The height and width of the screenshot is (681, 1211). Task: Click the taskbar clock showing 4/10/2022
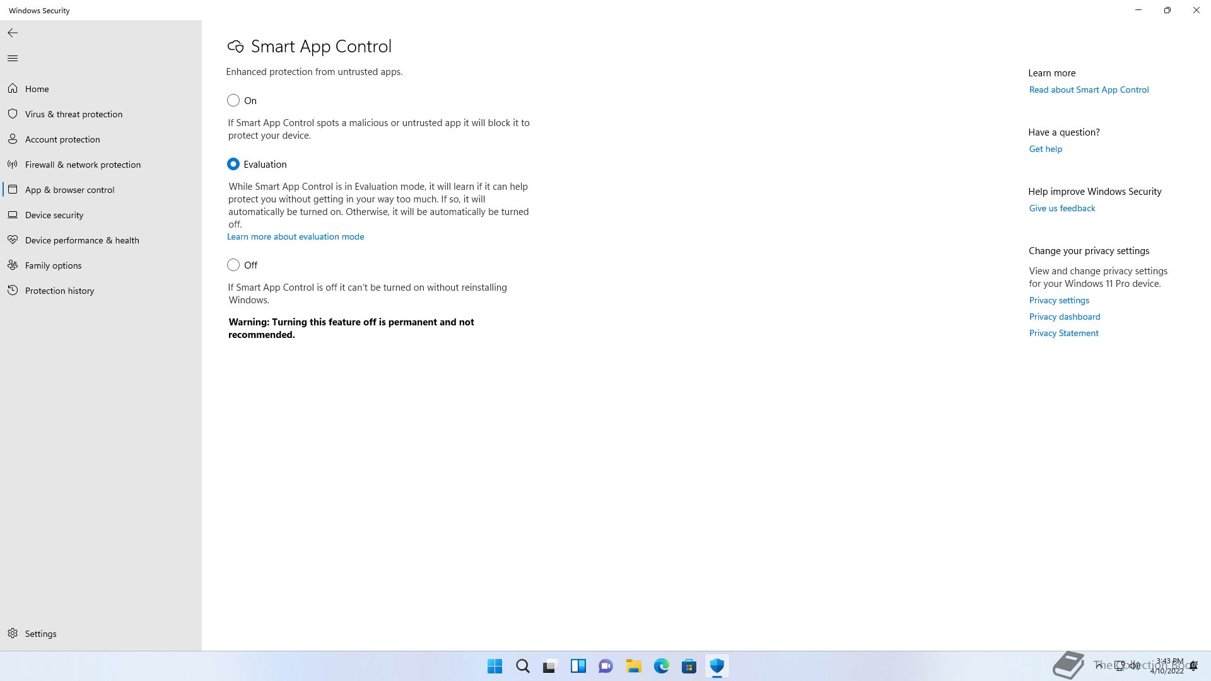tap(1167, 666)
